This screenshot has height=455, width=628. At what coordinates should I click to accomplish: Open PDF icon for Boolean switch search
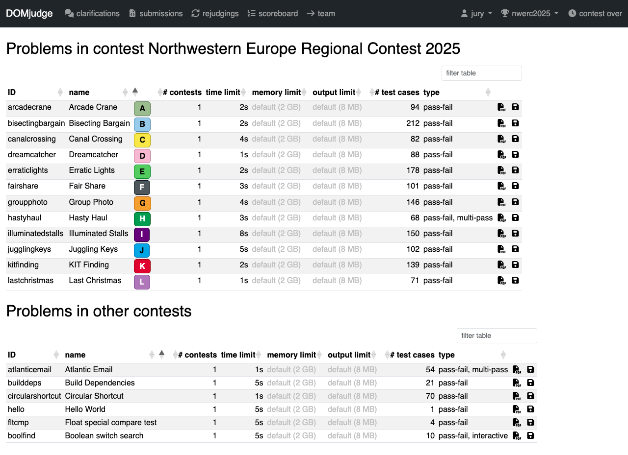517,435
